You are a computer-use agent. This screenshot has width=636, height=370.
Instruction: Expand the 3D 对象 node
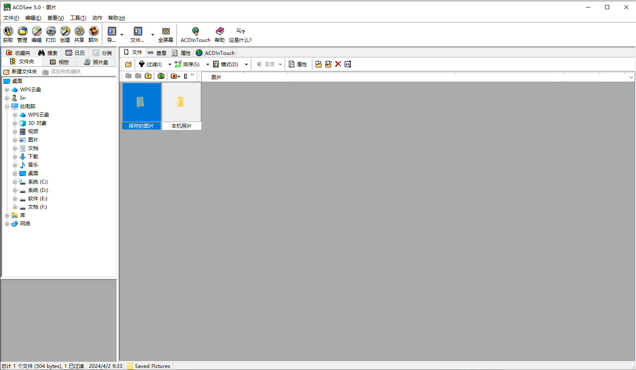tap(15, 123)
